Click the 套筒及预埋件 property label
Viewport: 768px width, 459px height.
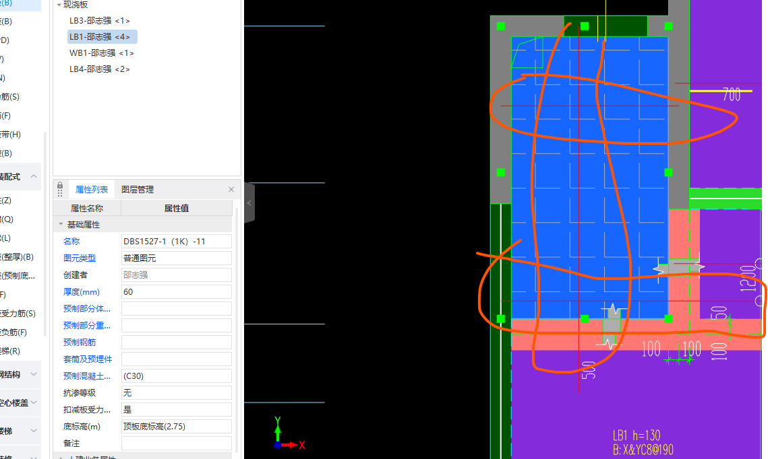tap(88, 359)
